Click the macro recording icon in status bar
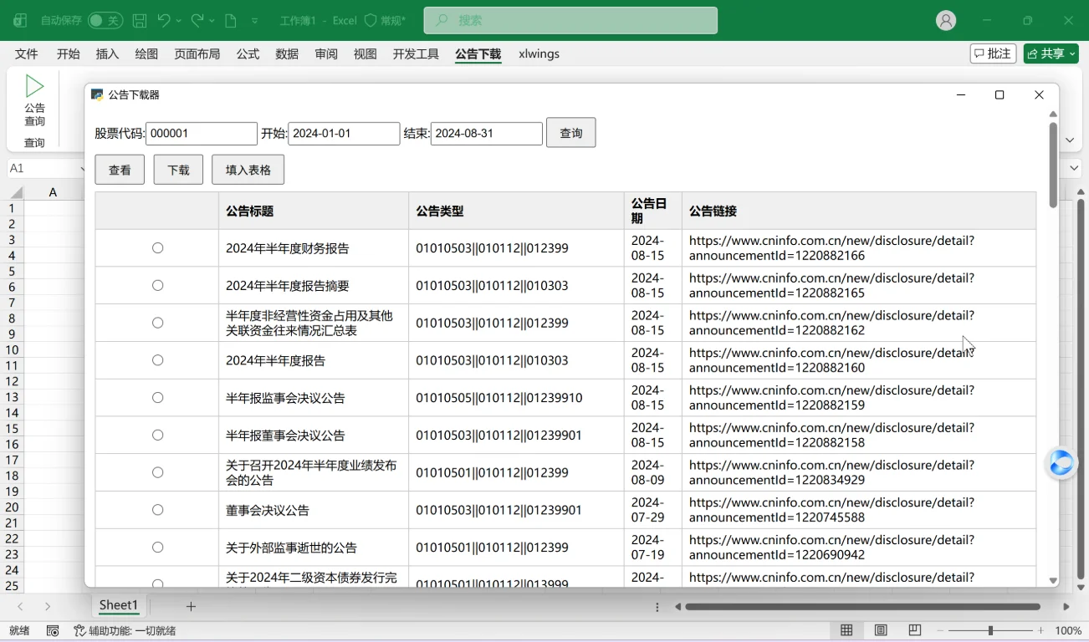 [x=53, y=631]
